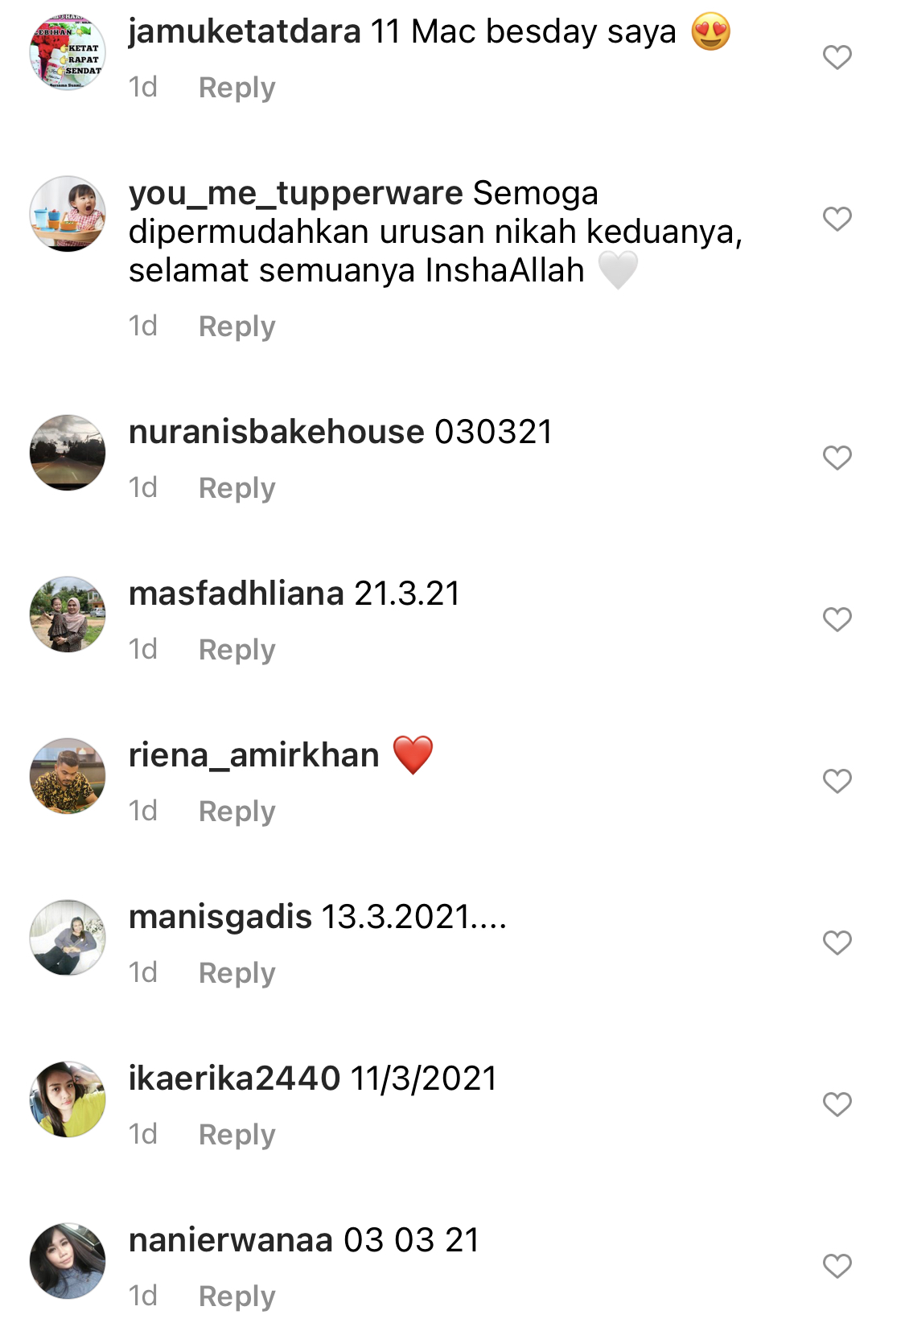Like you_me_tupperware's comment with the heart
The height and width of the screenshot is (1327, 905).
(837, 219)
